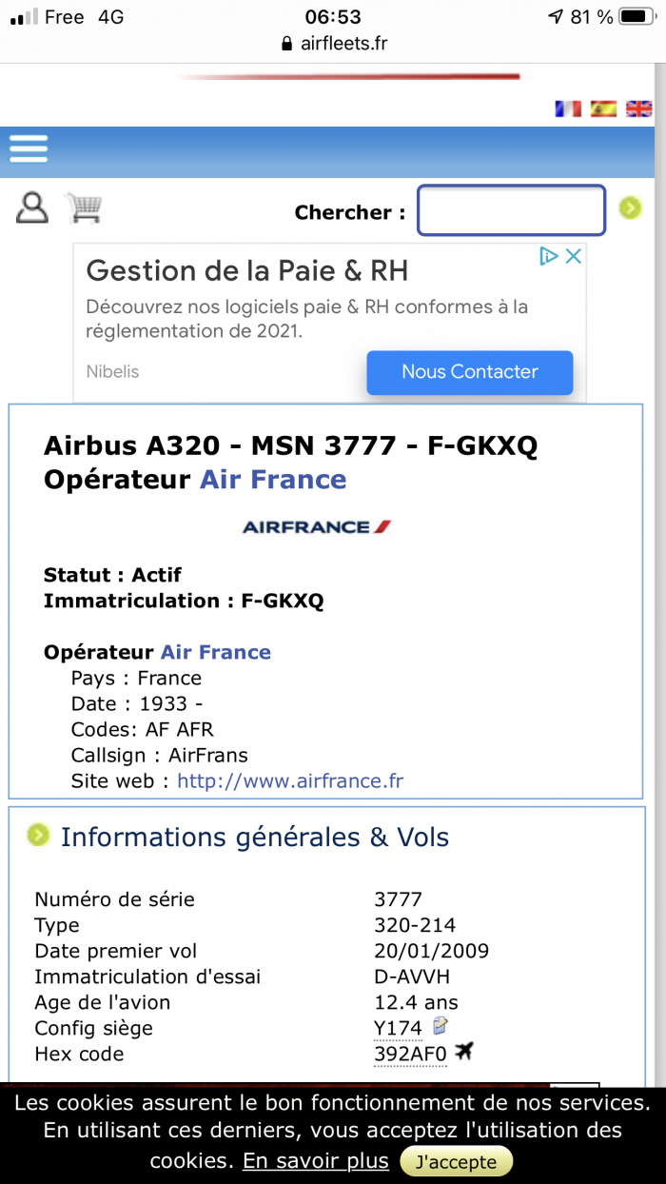Accept cookies with J'accepte button
666x1184 pixels.
click(456, 1162)
